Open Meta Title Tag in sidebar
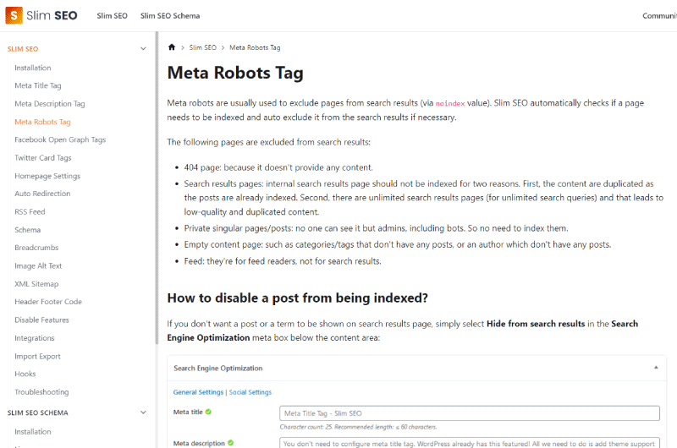This screenshot has height=448, width=677. pos(38,86)
